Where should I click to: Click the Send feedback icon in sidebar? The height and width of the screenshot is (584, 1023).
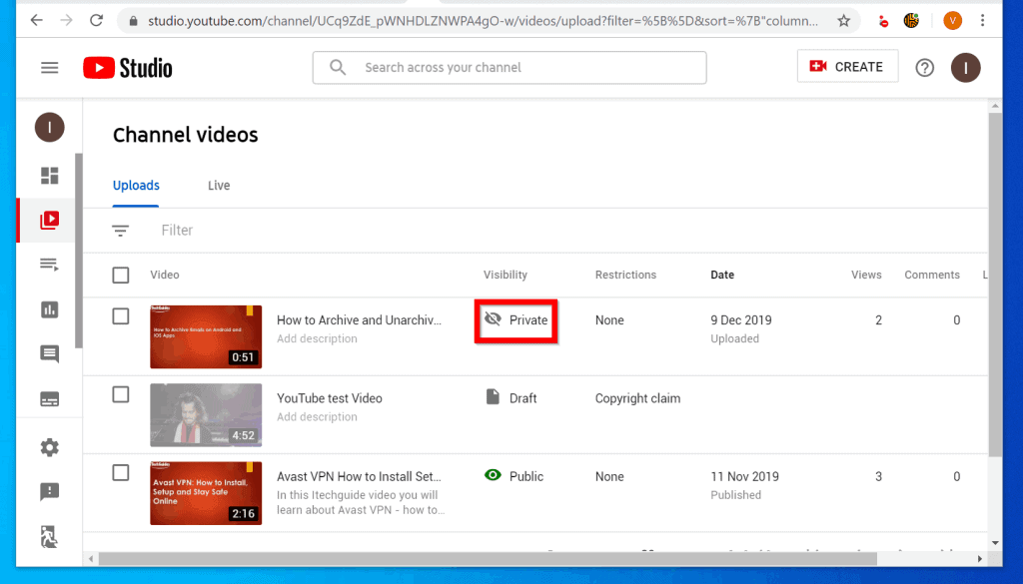click(49, 491)
